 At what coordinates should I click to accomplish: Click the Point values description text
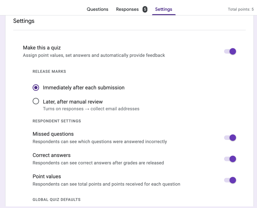(x=106, y=184)
